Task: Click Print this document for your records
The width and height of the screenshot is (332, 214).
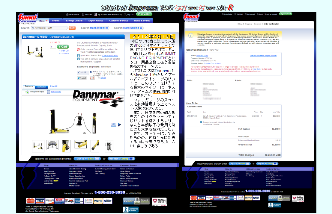Action: 263,56
